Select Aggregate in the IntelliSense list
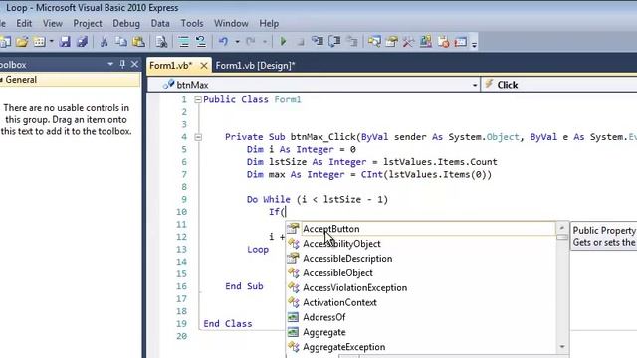The height and width of the screenshot is (358, 637). click(x=420, y=332)
